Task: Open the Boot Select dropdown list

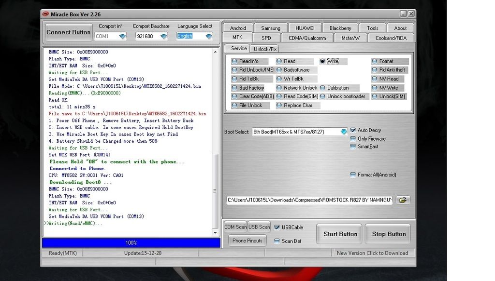Action: [x=343, y=132]
